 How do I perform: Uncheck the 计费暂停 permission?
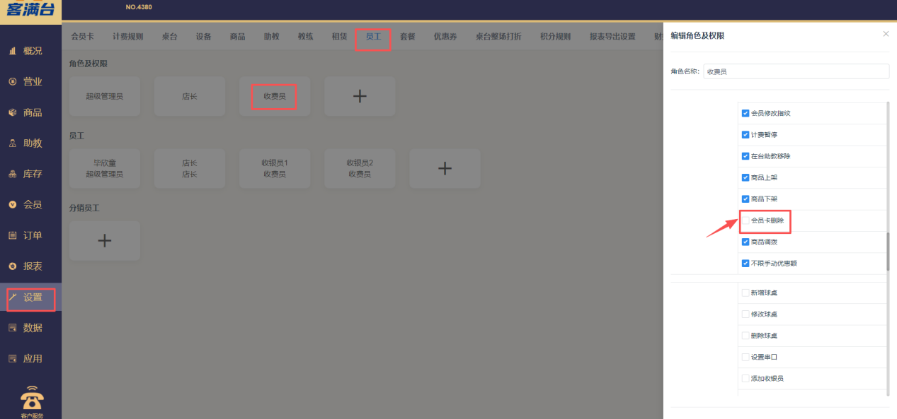click(745, 134)
